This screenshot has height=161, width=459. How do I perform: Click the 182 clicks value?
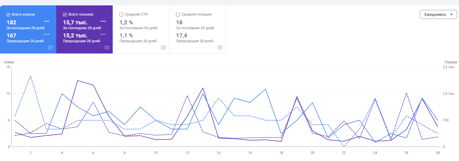coord(12,22)
